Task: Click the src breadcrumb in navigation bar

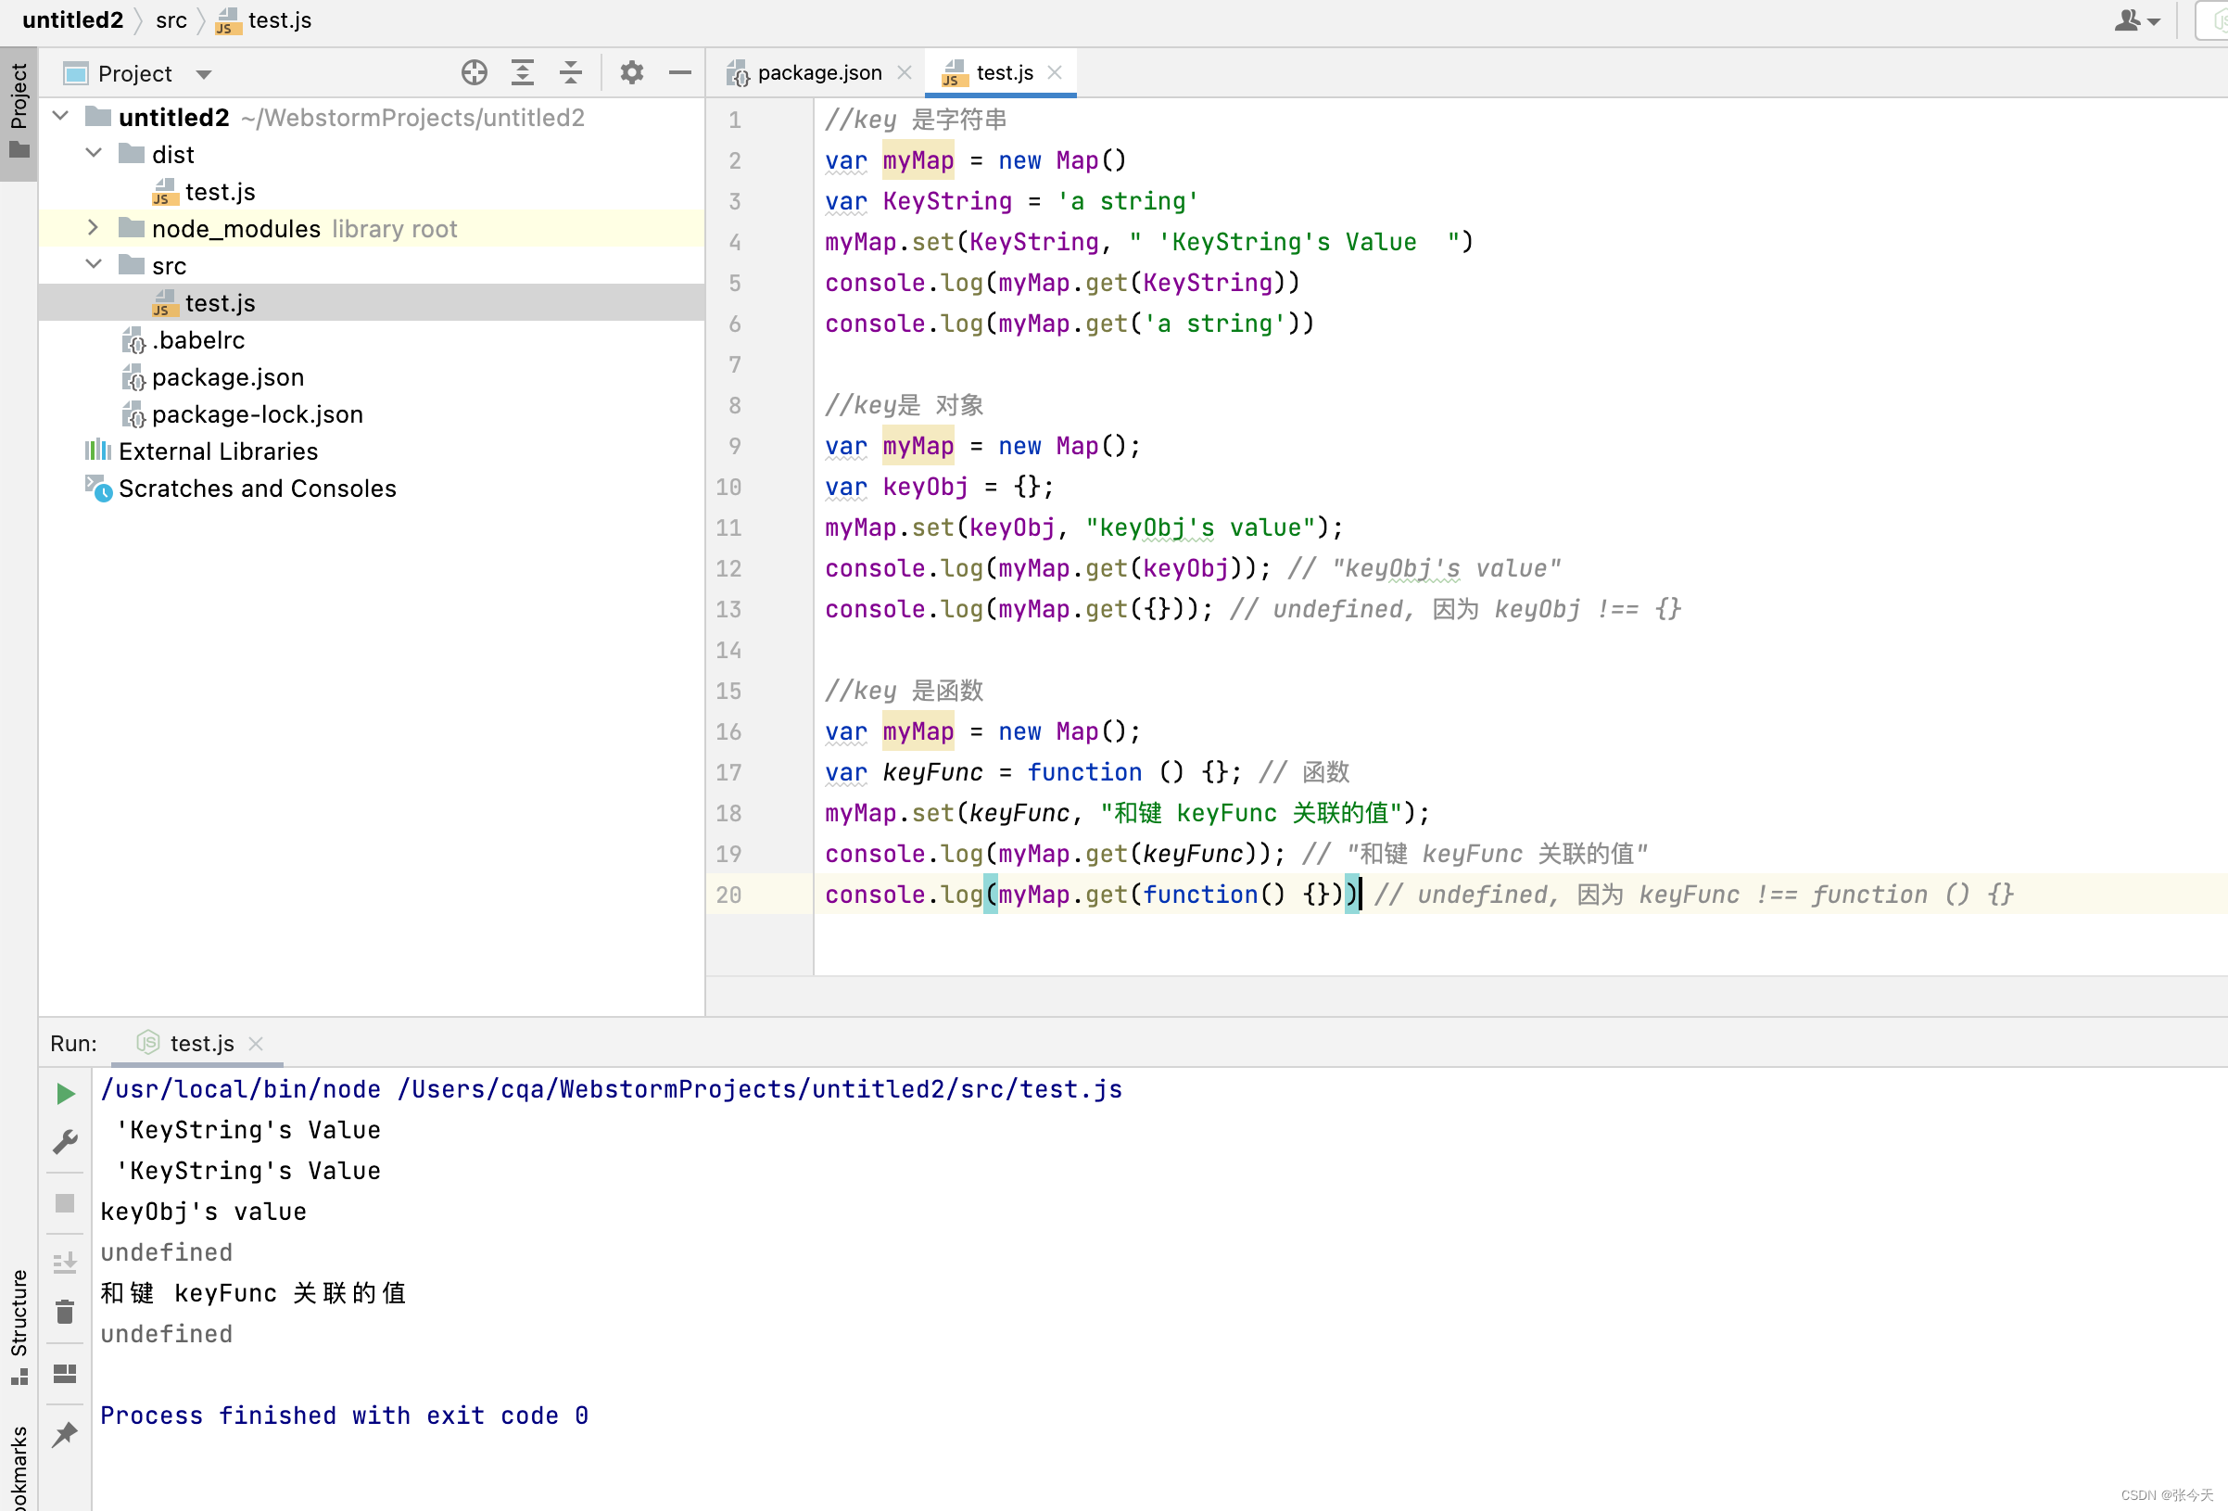Action: tap(171, 20)
